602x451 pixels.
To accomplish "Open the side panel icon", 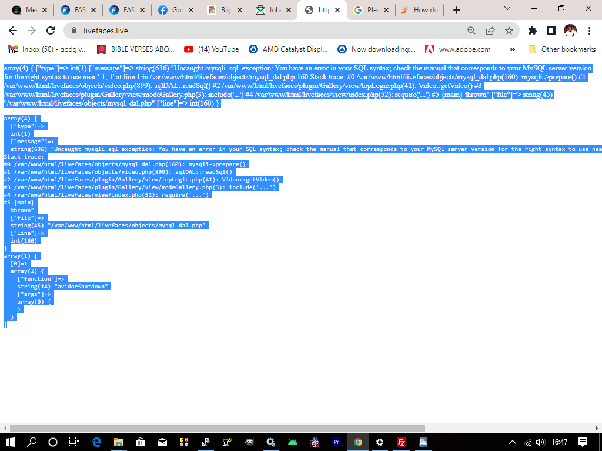I will click(x=551, y=31).
